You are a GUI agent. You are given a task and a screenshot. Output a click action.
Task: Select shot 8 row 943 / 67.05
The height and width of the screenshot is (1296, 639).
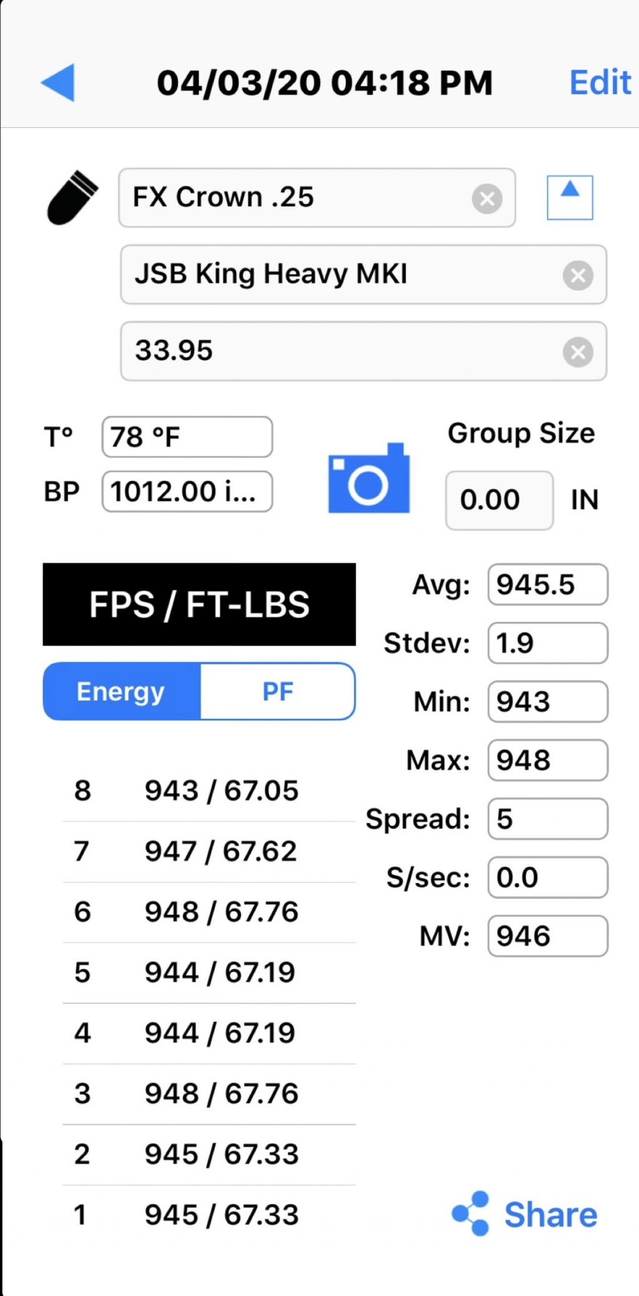209,791
